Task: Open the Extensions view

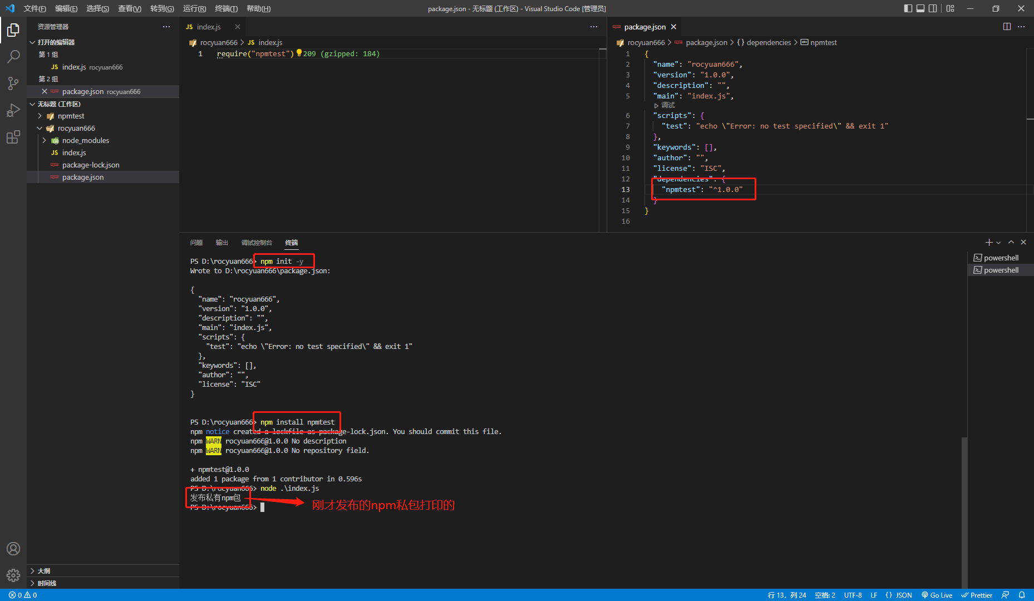Action: click(x=13, y=137)
